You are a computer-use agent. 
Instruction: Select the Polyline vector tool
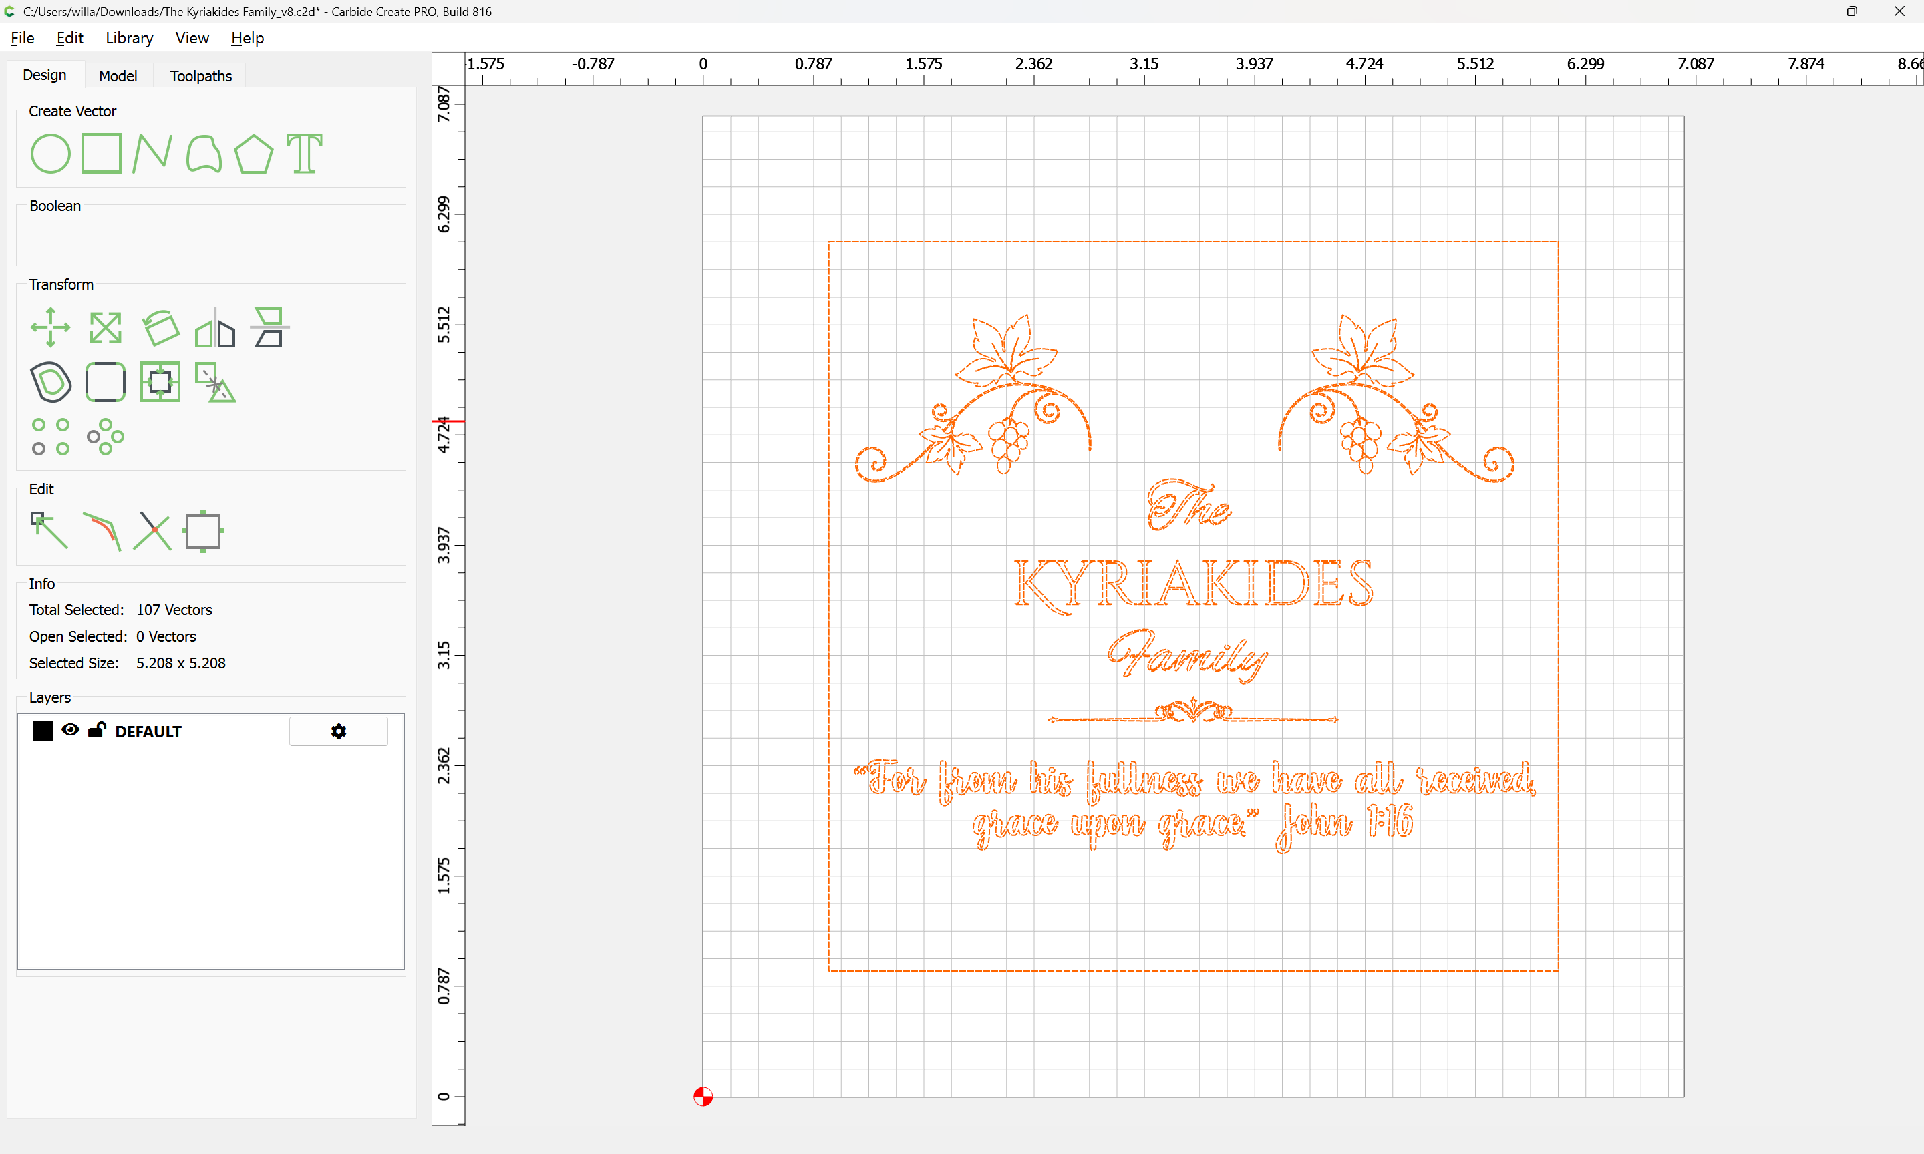coord(152,153)
